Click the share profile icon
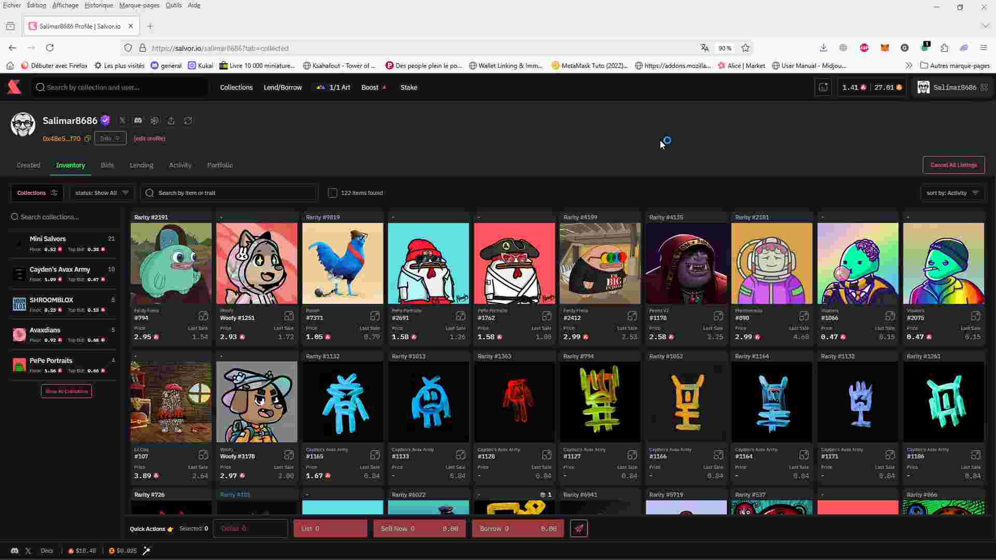 [x=171, y=120]
